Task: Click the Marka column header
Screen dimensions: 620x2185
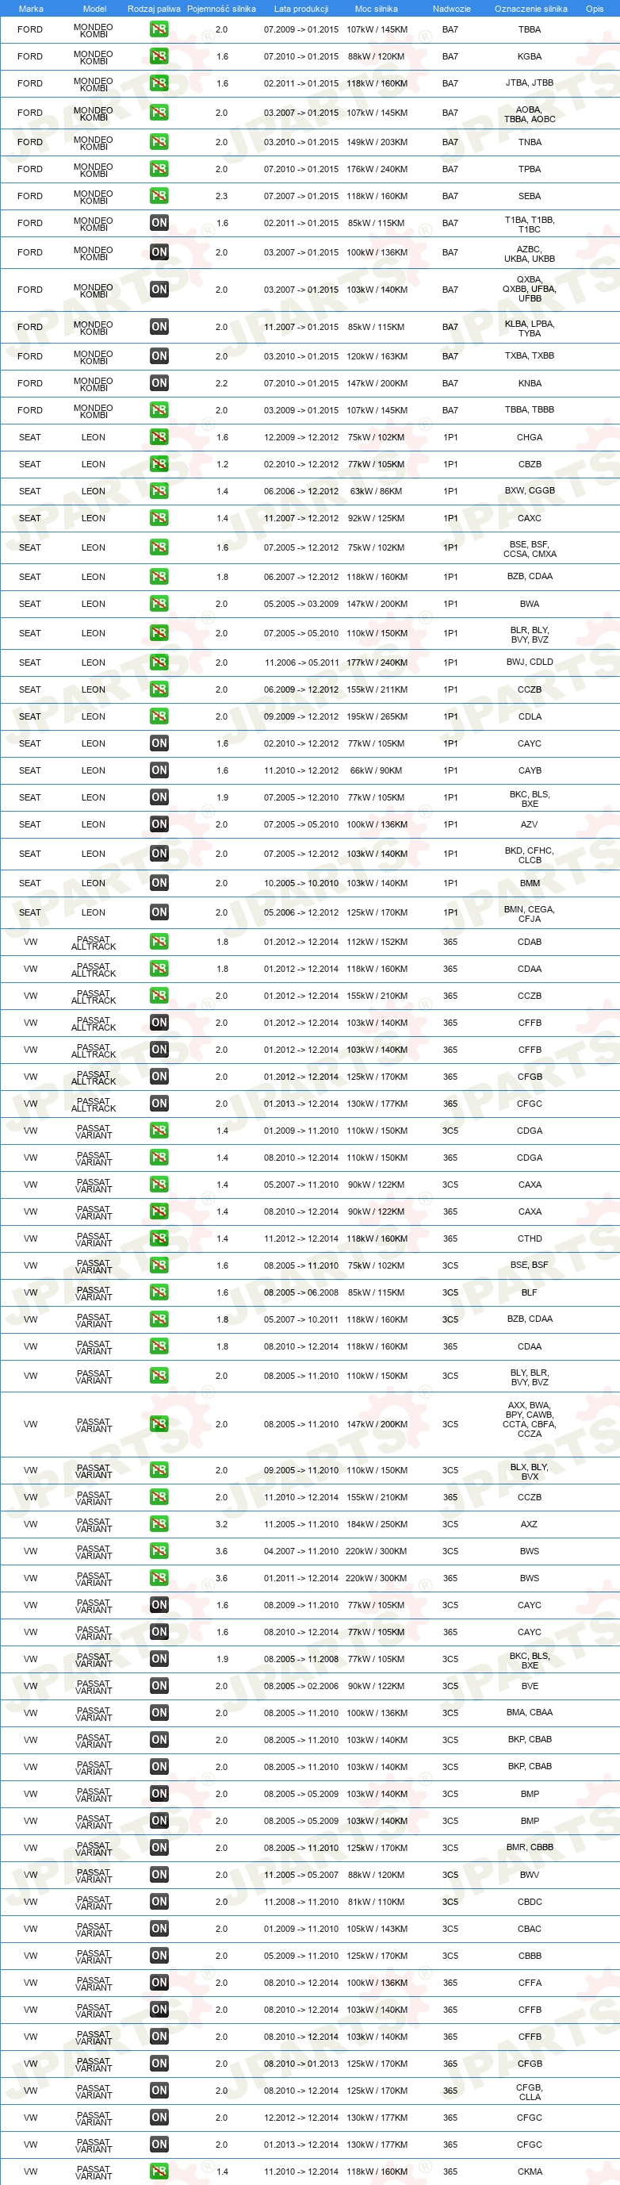Action: coord(31,9)
